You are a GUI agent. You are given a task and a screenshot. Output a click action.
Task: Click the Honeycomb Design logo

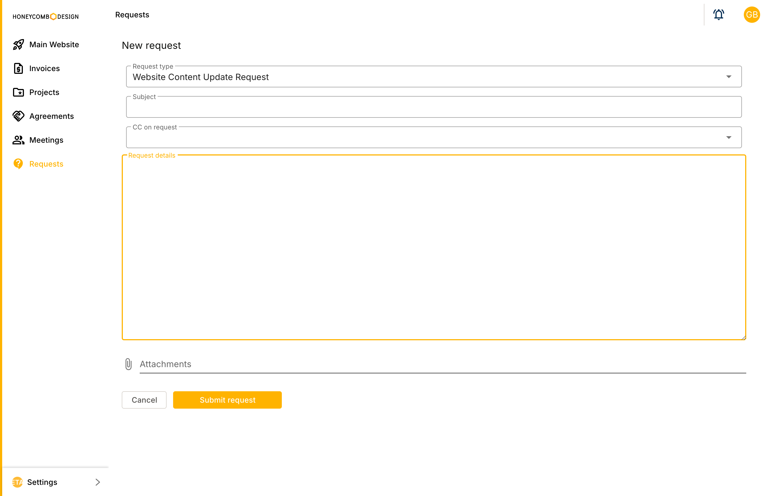pyautogui.click(x=45, y=17)
